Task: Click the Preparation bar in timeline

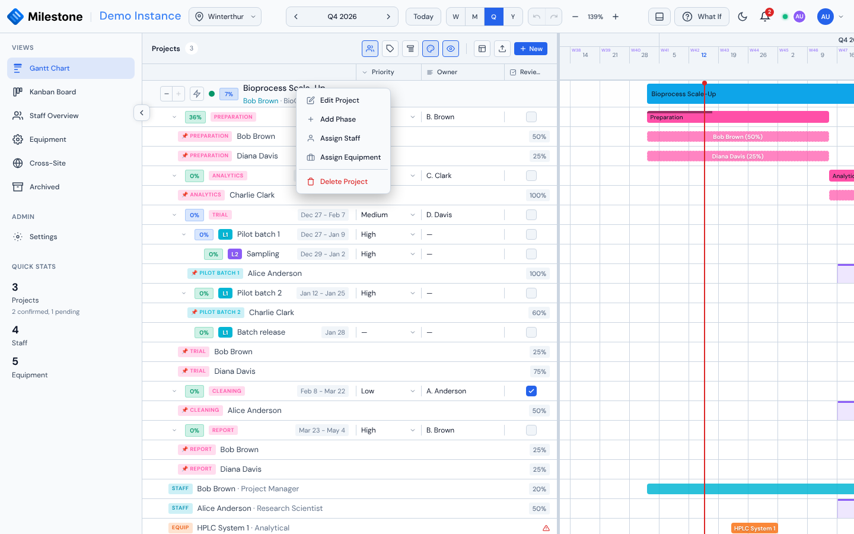Action: [738, 117]
